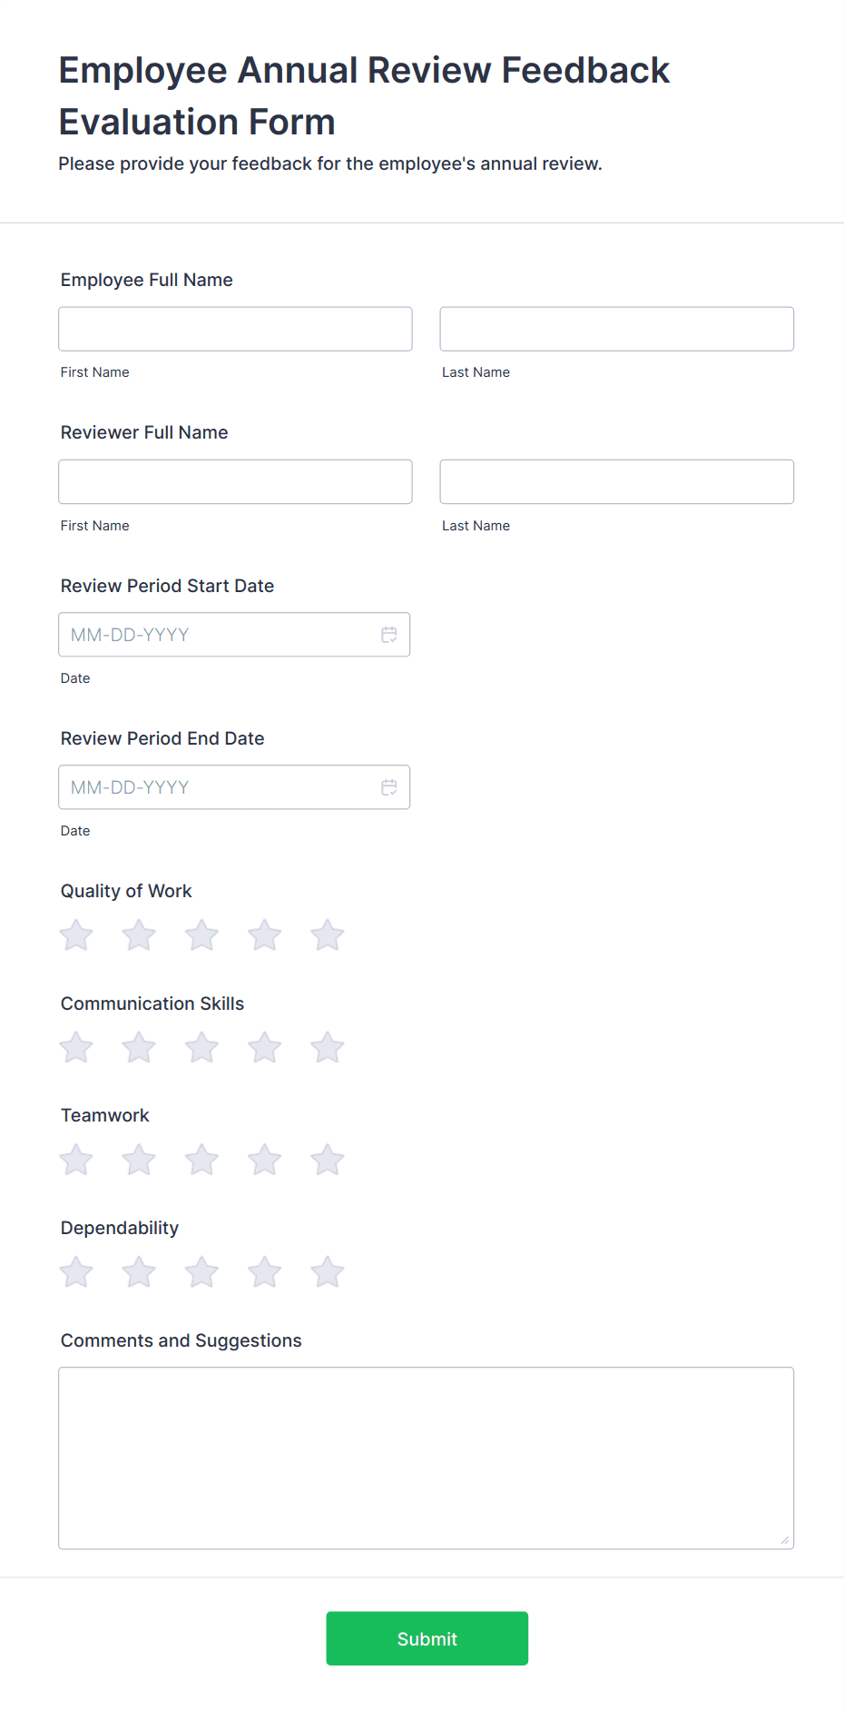Click the Review Period End Date text field
The height and width of the screenshot is (1710, 844).
209,786
